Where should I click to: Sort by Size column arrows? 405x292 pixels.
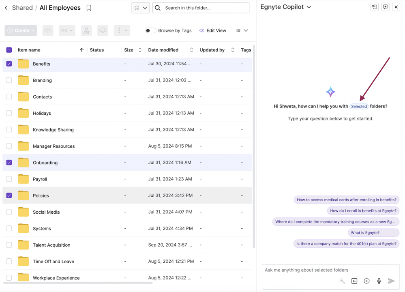[140, 50]
